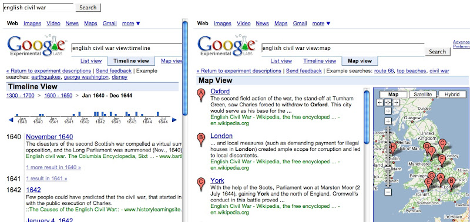Pan the map down with arrow control

point(388,110)
